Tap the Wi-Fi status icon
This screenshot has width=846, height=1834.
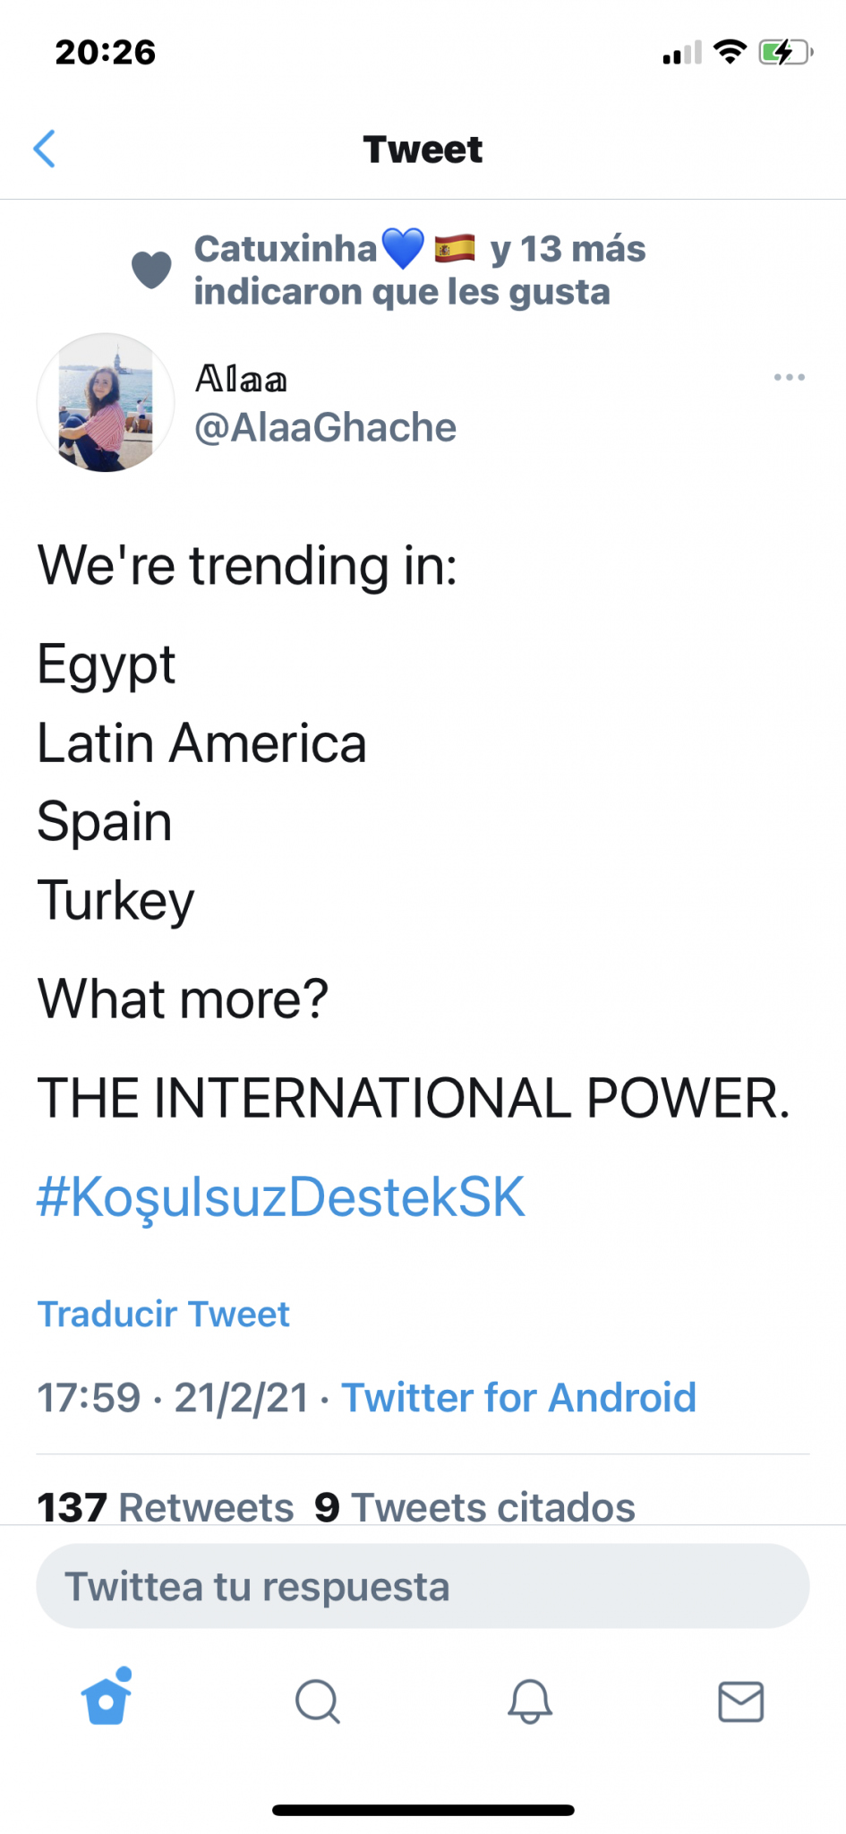point(731,53)
